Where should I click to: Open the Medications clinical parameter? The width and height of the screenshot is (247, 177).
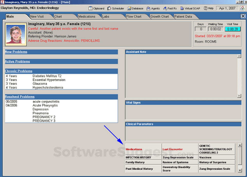tap(134, 149)
